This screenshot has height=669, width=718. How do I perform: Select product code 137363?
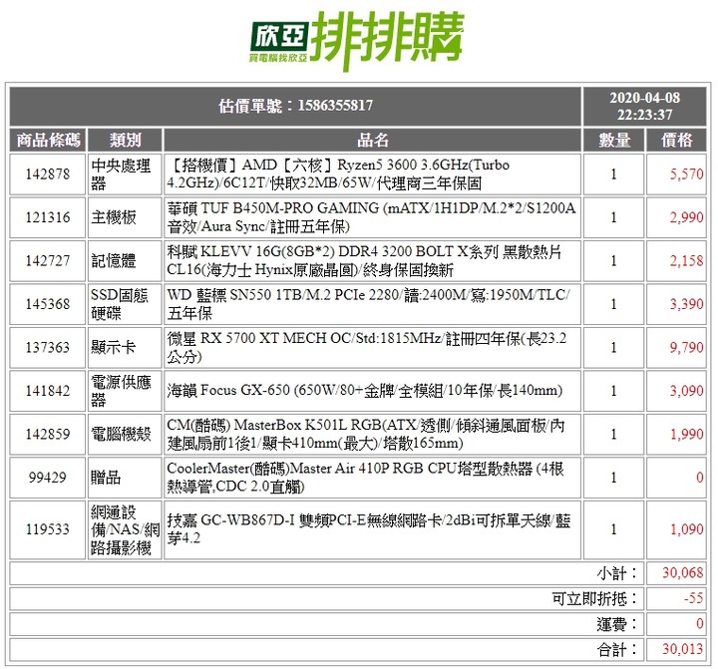pos(48,348)
